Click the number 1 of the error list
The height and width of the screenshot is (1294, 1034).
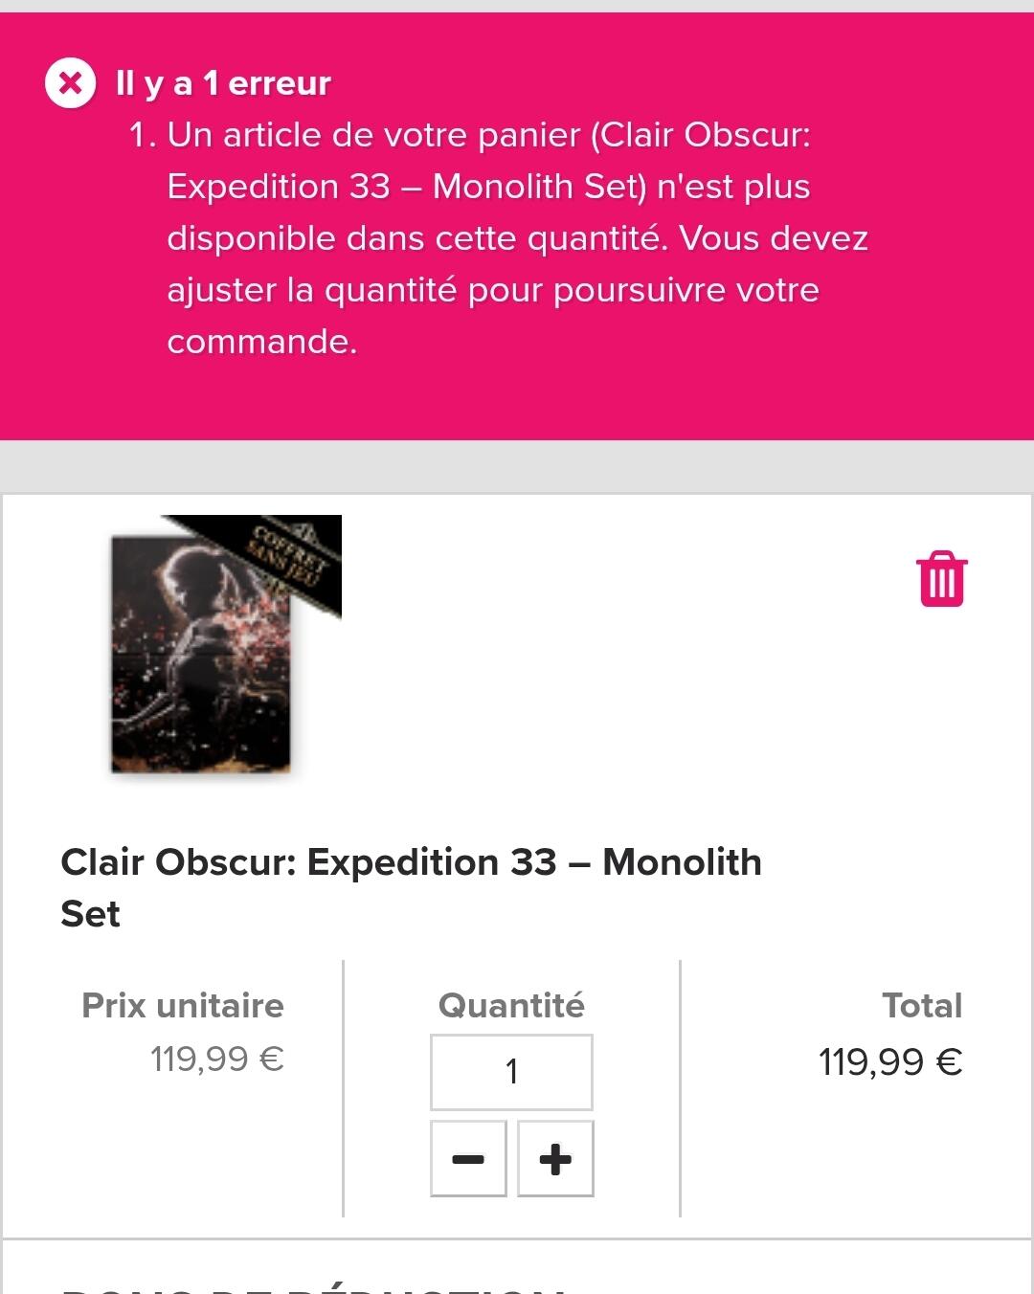[x=144, y=135]
